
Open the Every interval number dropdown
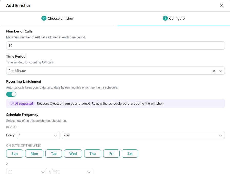(x=38, y=135)
